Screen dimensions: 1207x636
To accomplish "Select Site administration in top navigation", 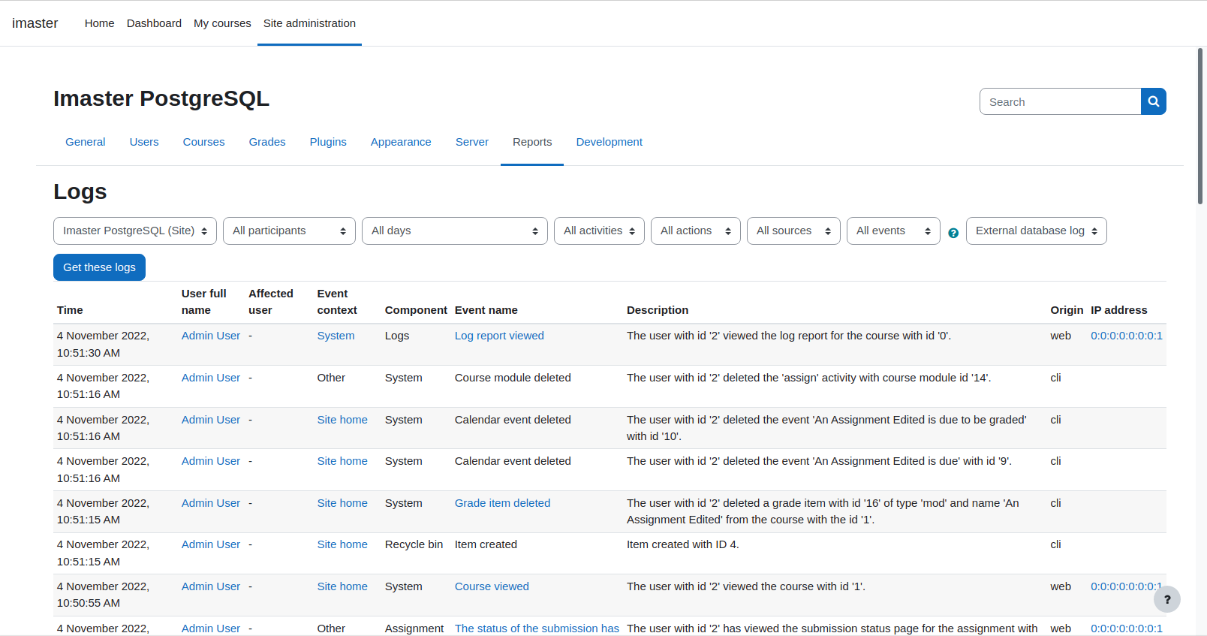I will (x=309, y=23).
